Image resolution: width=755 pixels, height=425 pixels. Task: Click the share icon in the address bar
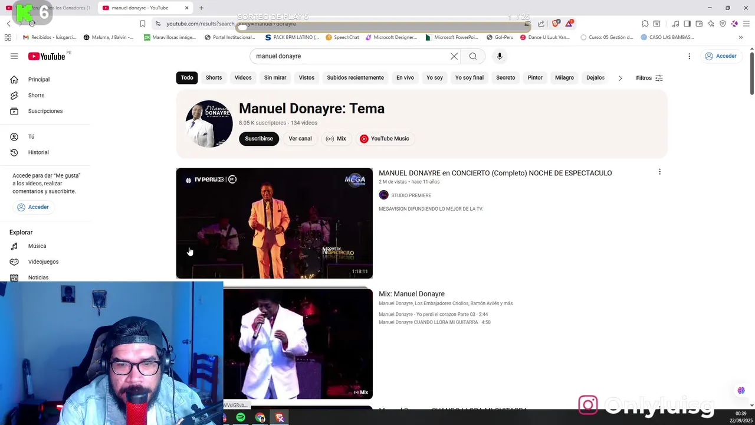click(541, 24)
